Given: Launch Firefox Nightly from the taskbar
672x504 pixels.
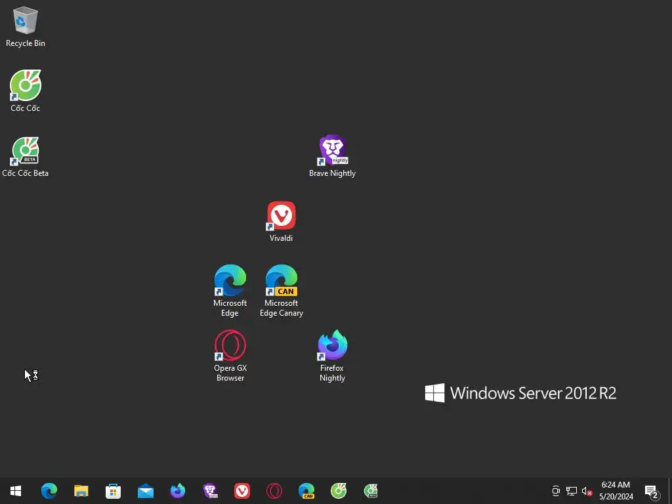Looking at the screenshot, I should 178,491.
